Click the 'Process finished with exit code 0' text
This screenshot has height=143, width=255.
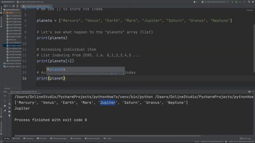[51, 120]
